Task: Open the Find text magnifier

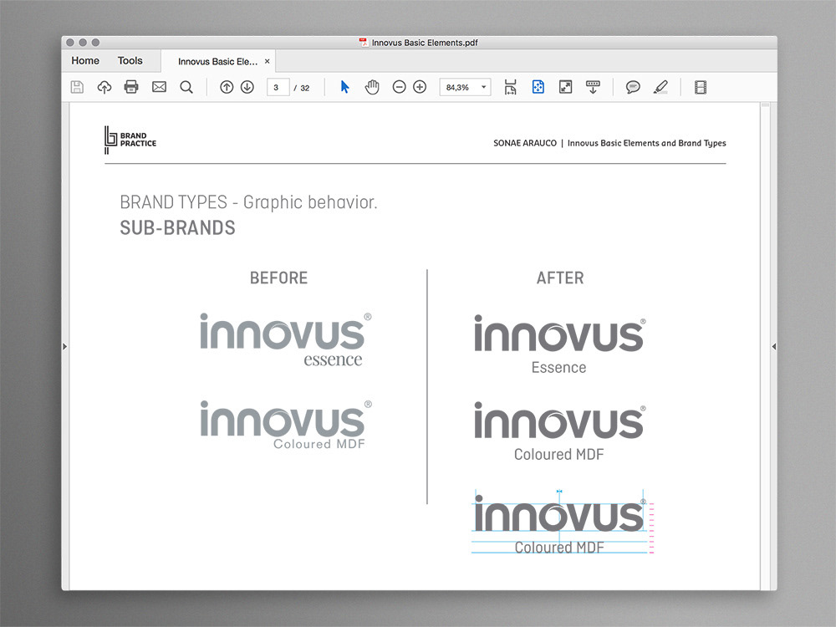Action: [186, 87]
